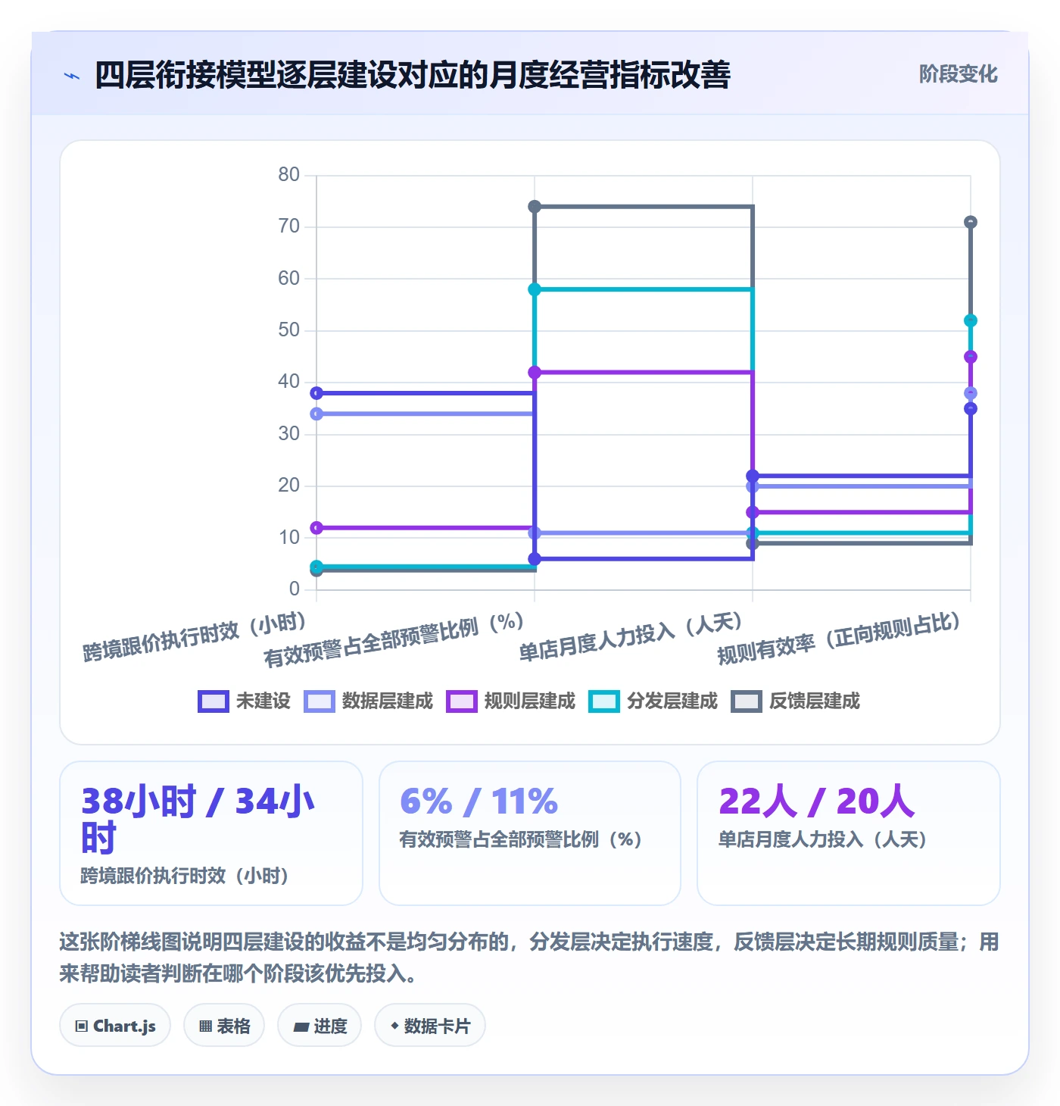Screen dimensions: 1060x1106
Task: Click the 分发层建成 point at 58
Action: 535,289
